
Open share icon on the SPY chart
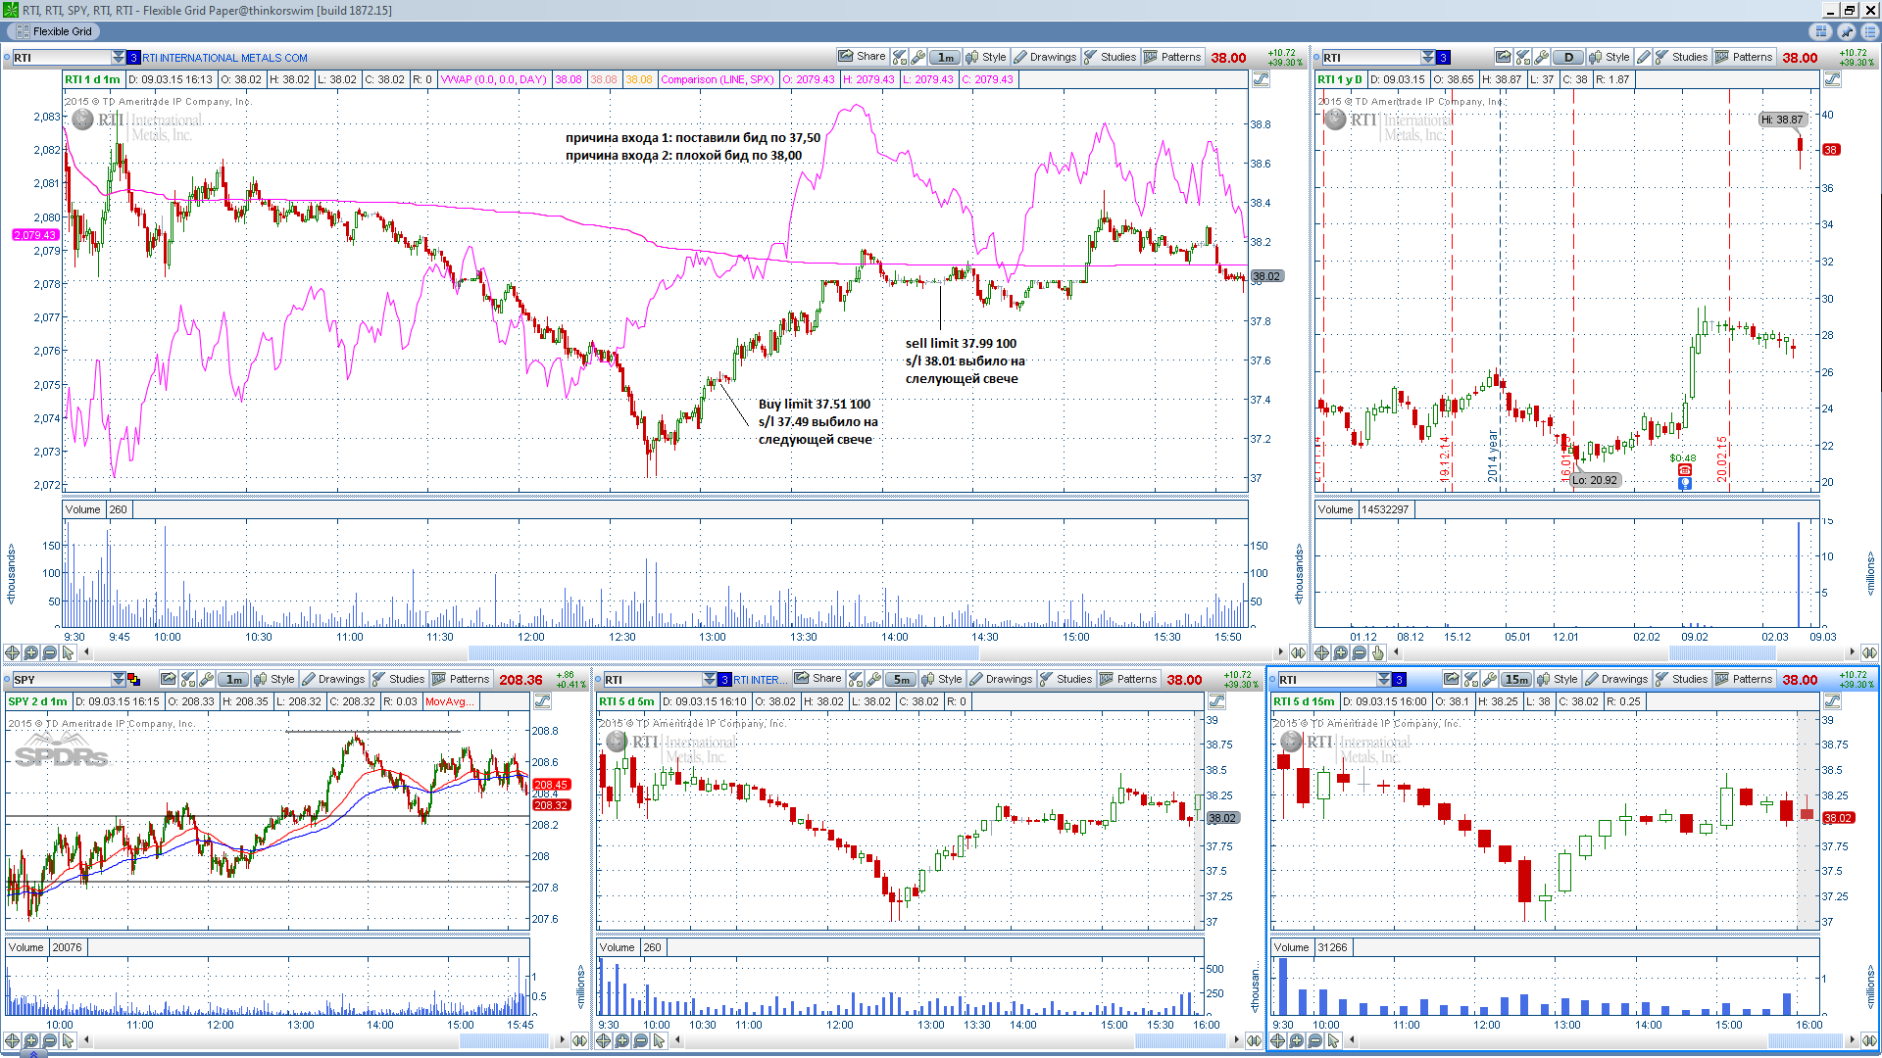[169, 679]
